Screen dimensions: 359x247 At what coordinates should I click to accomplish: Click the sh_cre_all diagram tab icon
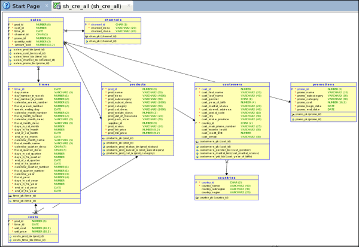[57, 5]
